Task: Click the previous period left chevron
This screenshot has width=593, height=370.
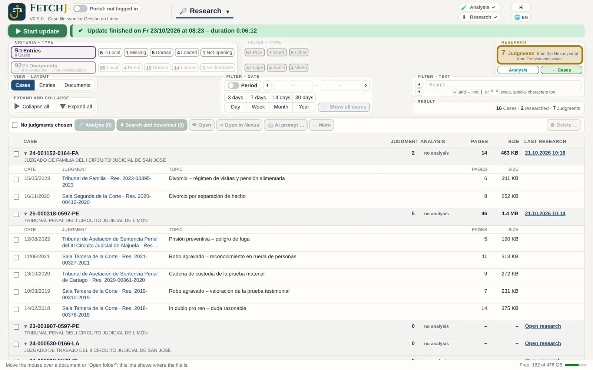Action: 267,85
